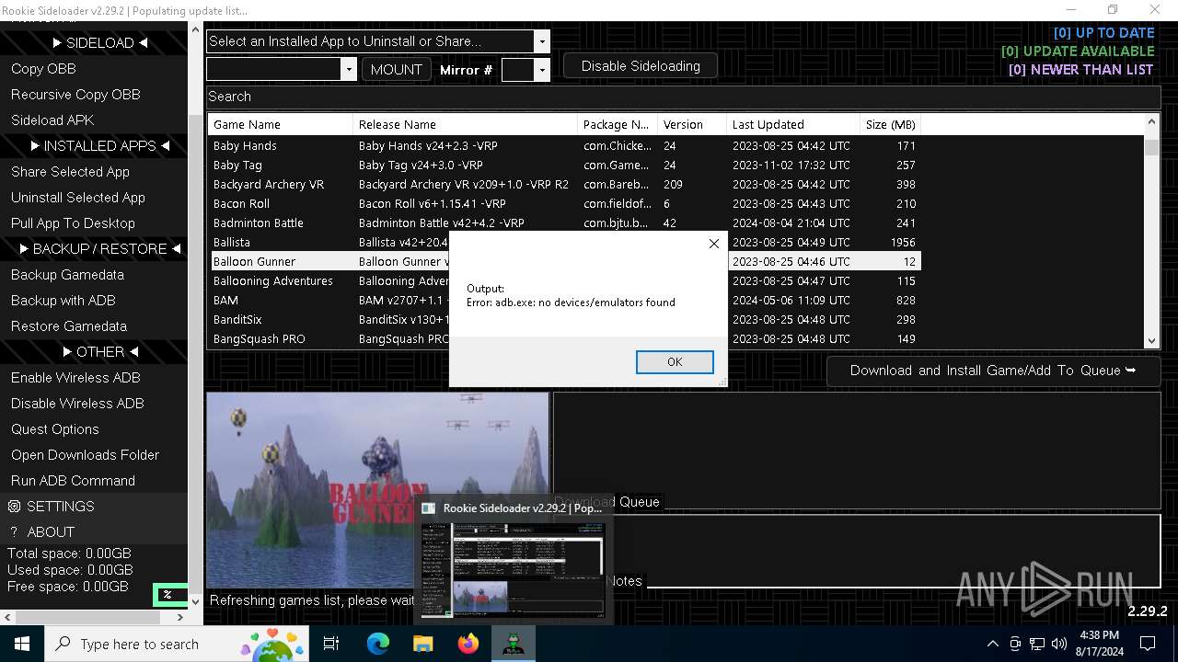
Task: Launch Firefox from taskbar
Action: pos(468,644)
